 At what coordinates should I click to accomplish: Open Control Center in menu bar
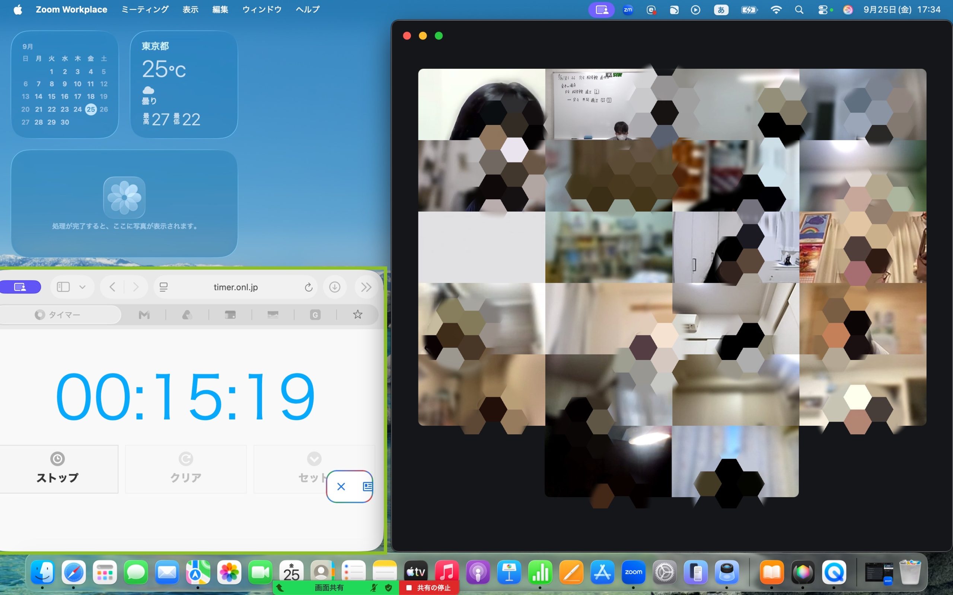coord(823,10)
